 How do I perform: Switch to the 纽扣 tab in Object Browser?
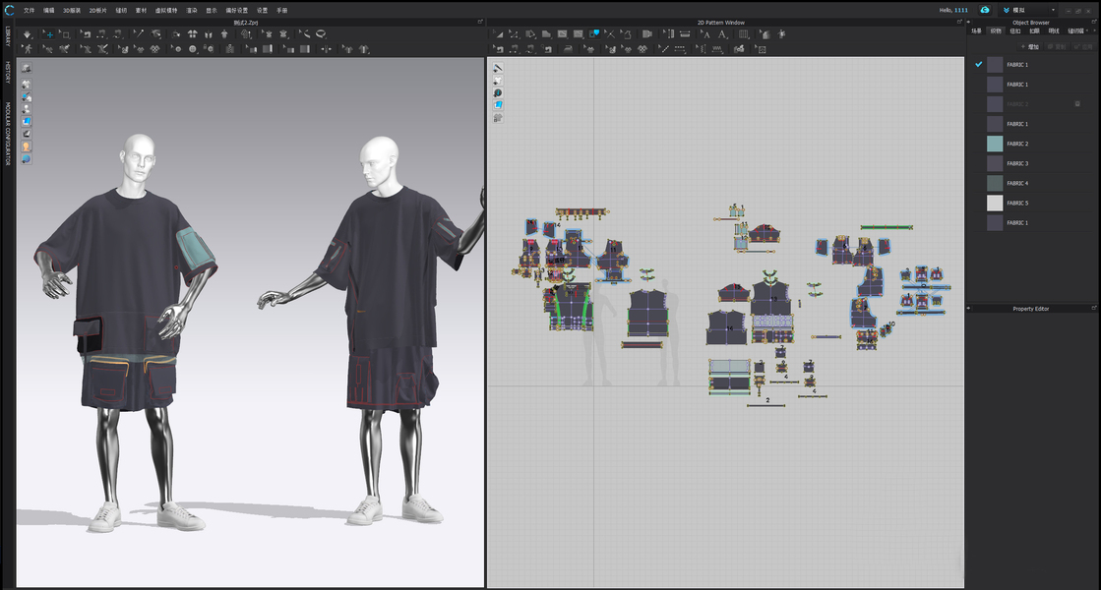1015,30
